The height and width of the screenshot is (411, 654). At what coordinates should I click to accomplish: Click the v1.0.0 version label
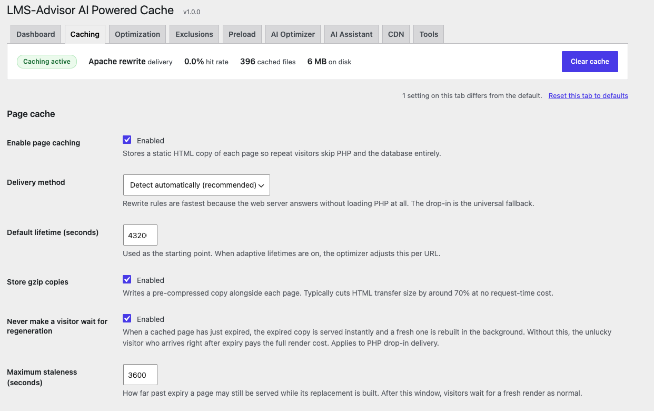coord(192,12)
